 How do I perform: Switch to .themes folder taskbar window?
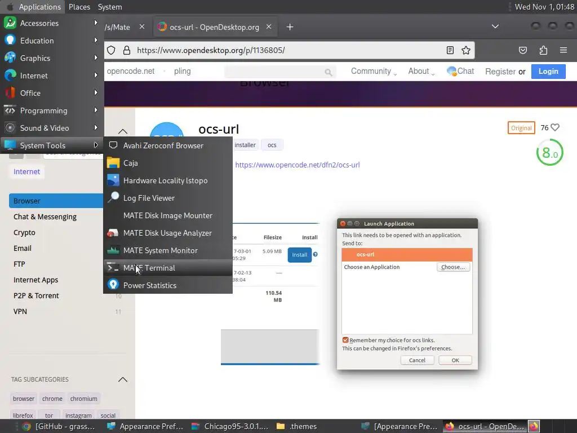tap(296, 426)
